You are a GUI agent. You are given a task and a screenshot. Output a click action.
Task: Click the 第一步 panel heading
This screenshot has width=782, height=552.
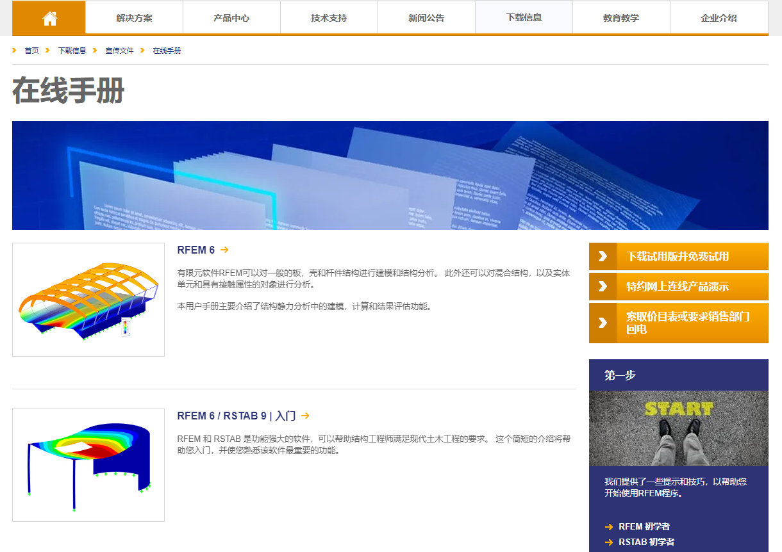pos(620,375)
